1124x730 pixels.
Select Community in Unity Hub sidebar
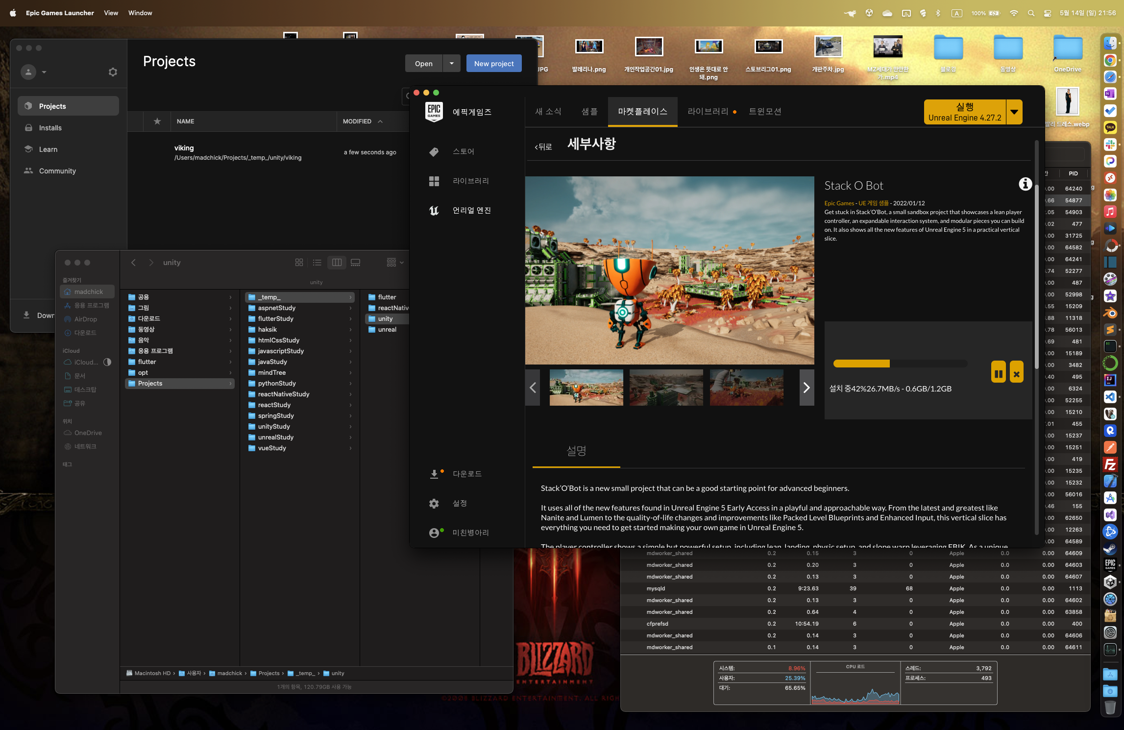point(68,171)
